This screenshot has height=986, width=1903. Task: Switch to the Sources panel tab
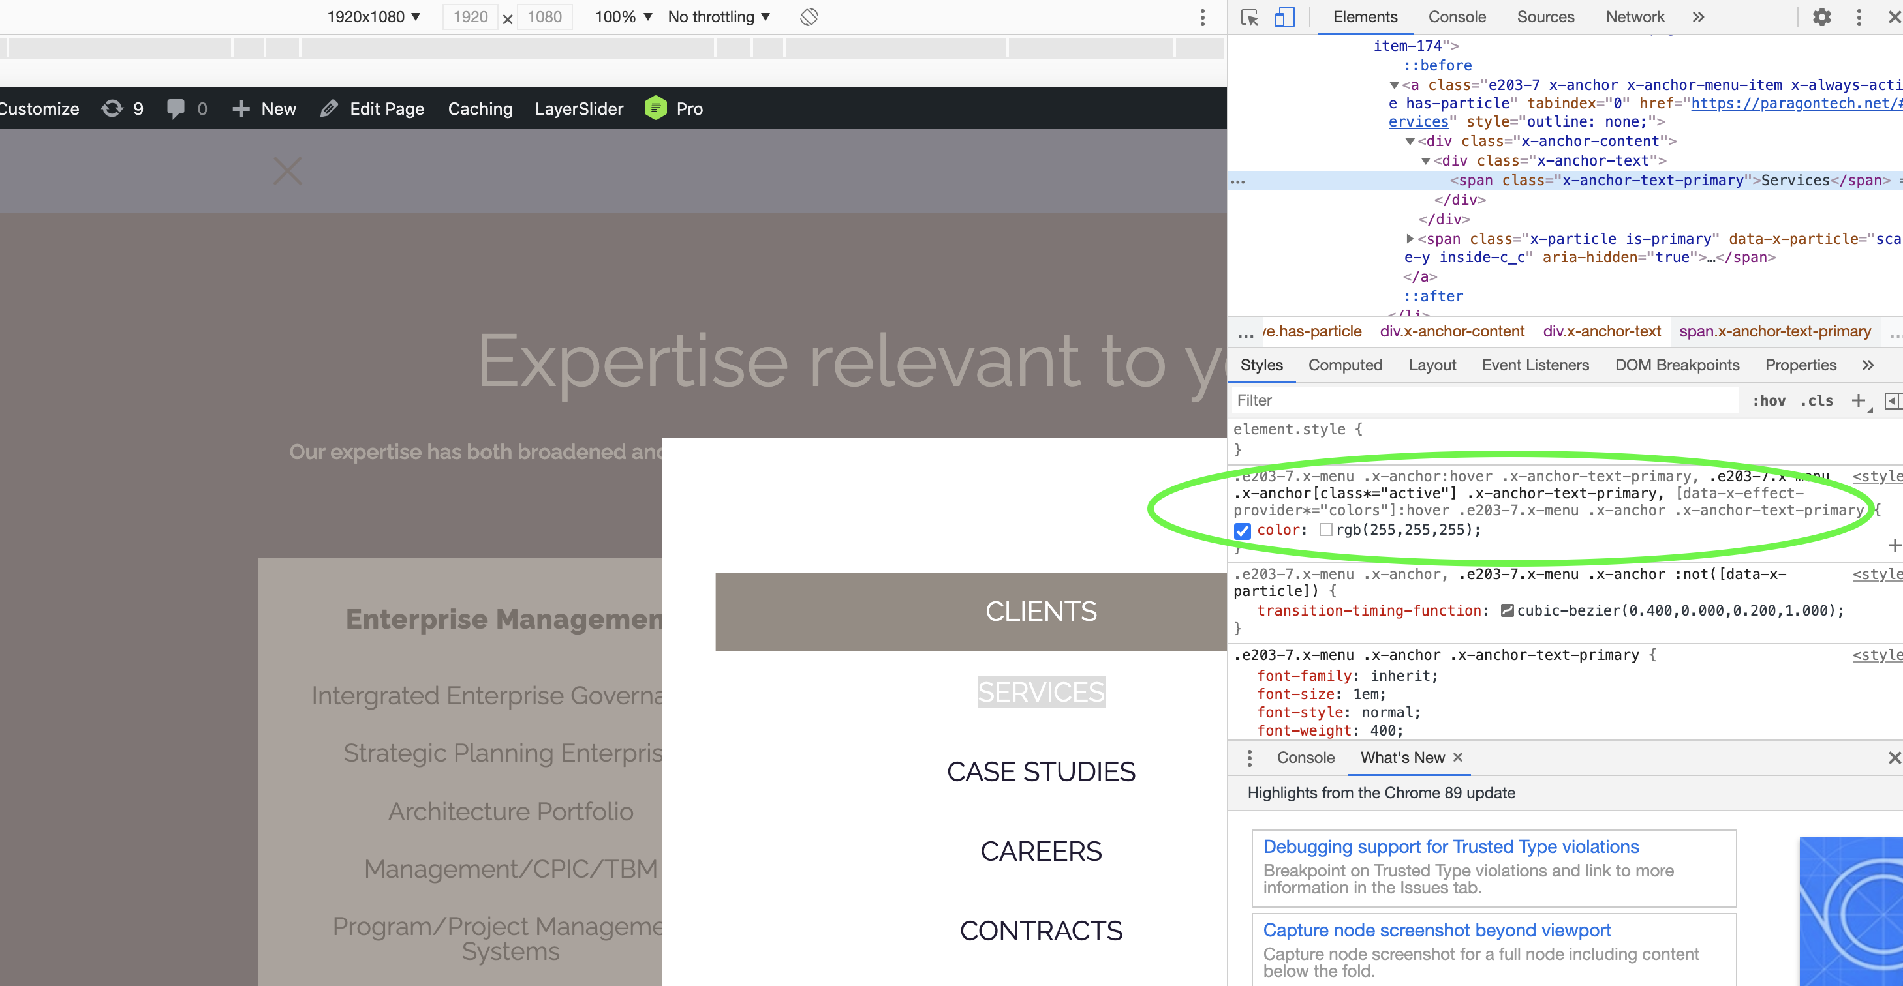pos(1545,17)
